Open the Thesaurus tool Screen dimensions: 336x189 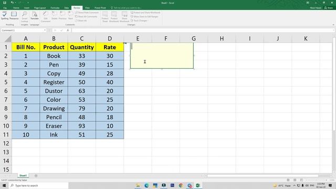[x=14, y=16]
